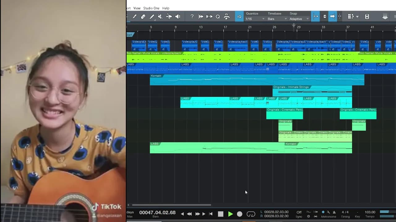
Task: Click the small rewind triangle button
Action: click(182, 214)
